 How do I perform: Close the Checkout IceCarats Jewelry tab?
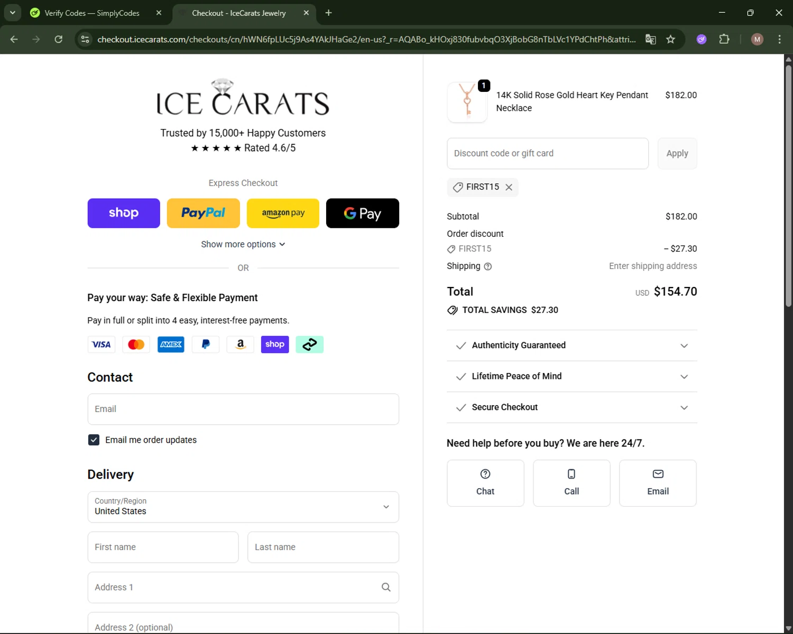306,13
